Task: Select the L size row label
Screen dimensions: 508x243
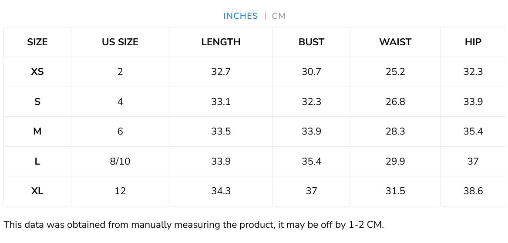Action: click(37, 162)
